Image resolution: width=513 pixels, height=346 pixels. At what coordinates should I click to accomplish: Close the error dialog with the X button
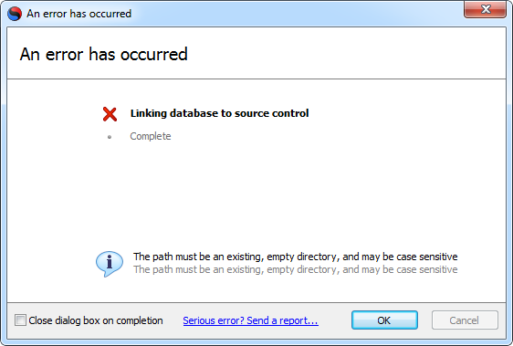(486, 9)
